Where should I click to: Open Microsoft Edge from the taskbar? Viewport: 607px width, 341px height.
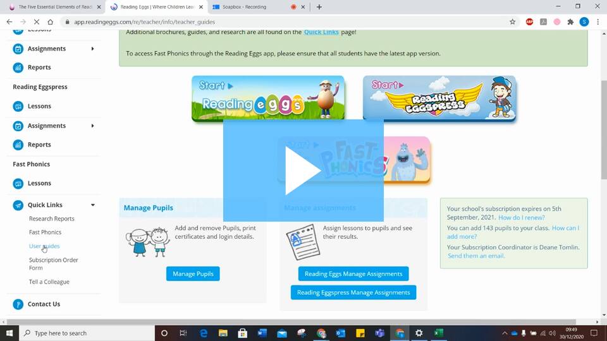pos(203,333)
